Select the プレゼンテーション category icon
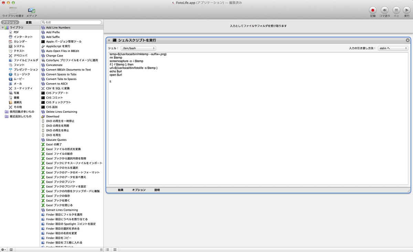The image size is (413, 252). click(11, 69)
